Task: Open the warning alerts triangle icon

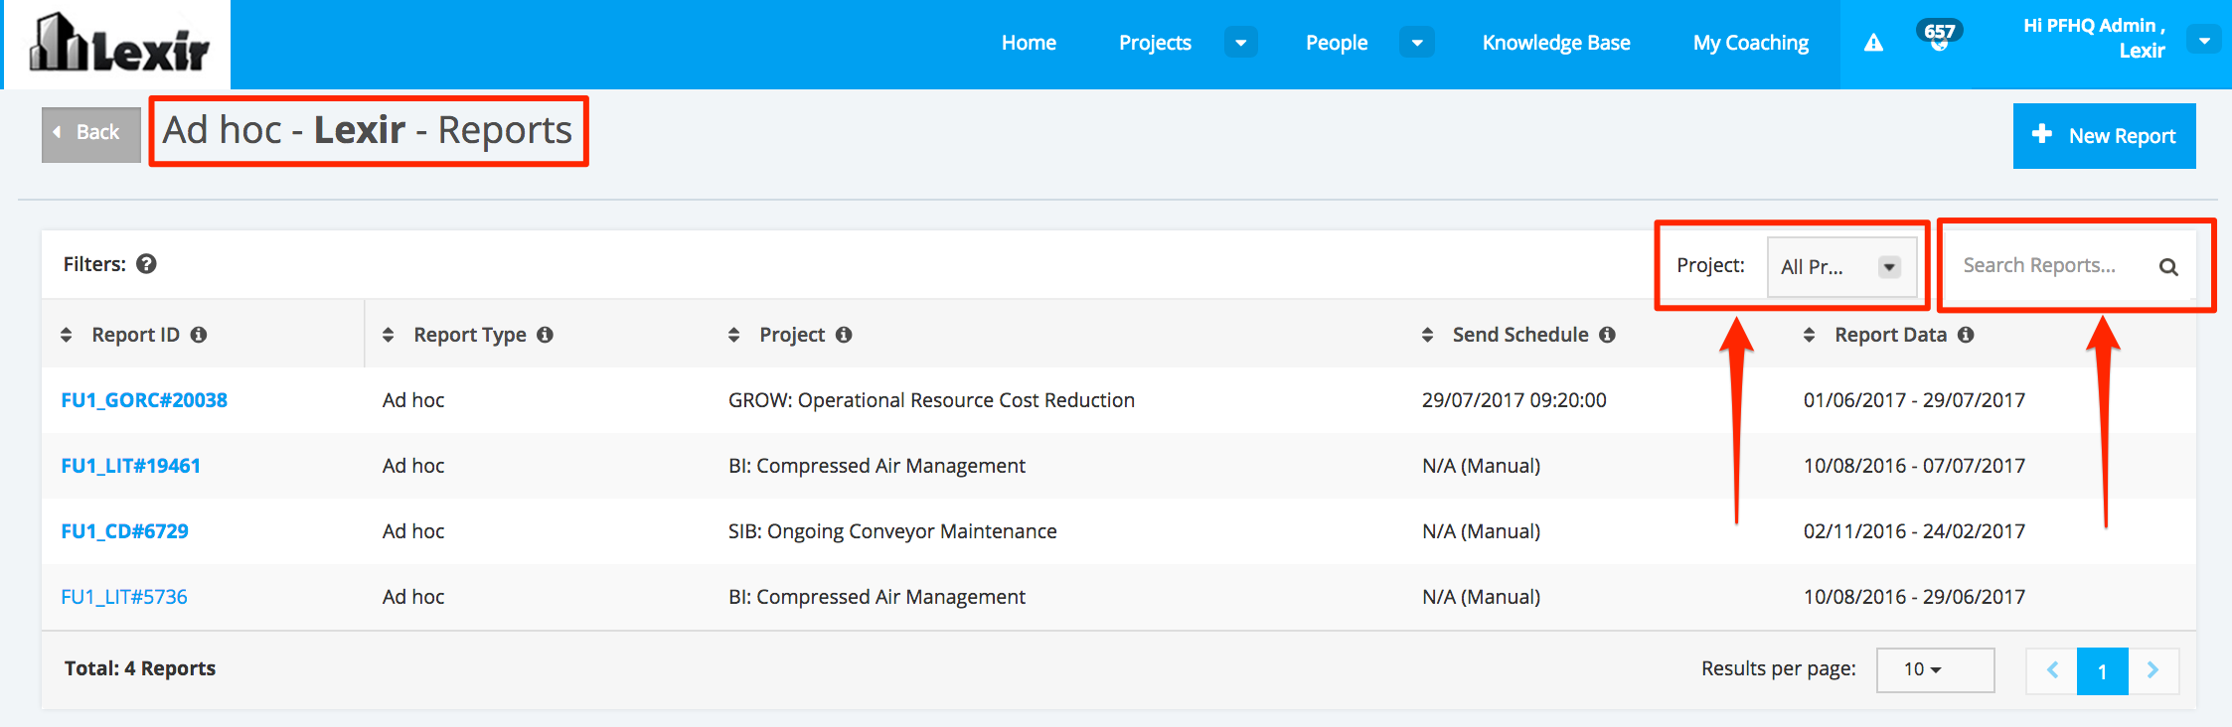Action: tap(1873, 43)
